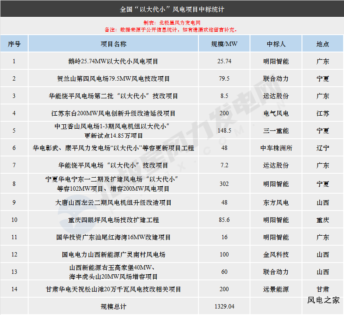The height and width of the screenshot is (315, 344).
Task: Click the scale value 8.5
Action: (x=224, y=96)
